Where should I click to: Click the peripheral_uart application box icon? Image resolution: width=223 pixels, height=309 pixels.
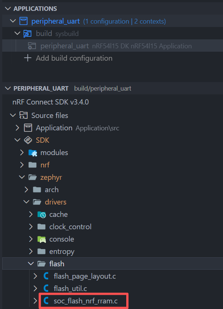24,21
